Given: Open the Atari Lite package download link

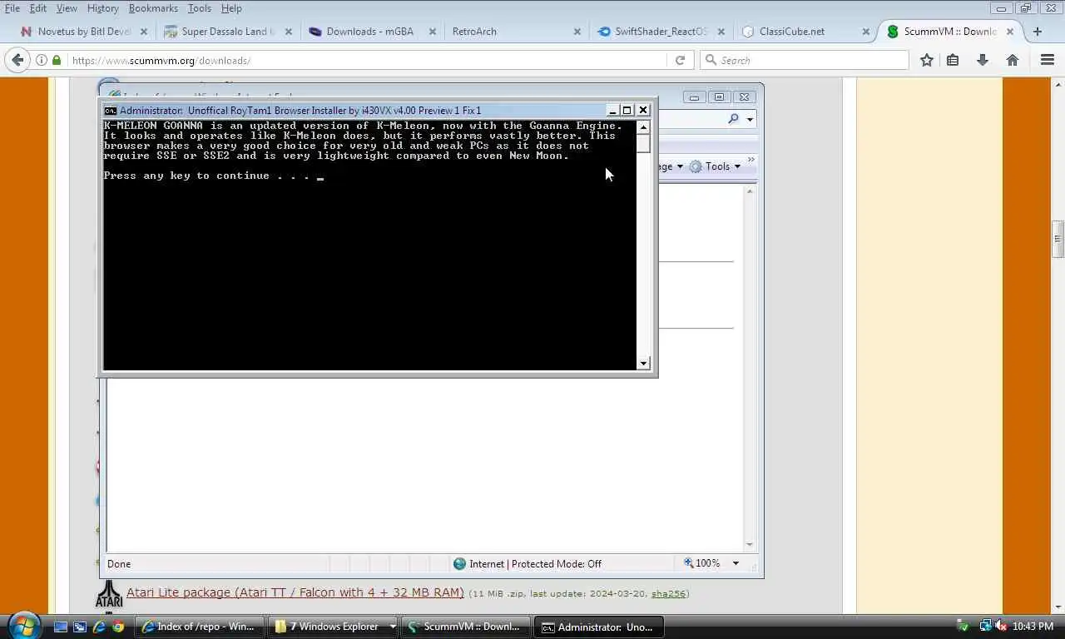Looking at the screenshot, I should pyautogui.click(x=295, y=592).
